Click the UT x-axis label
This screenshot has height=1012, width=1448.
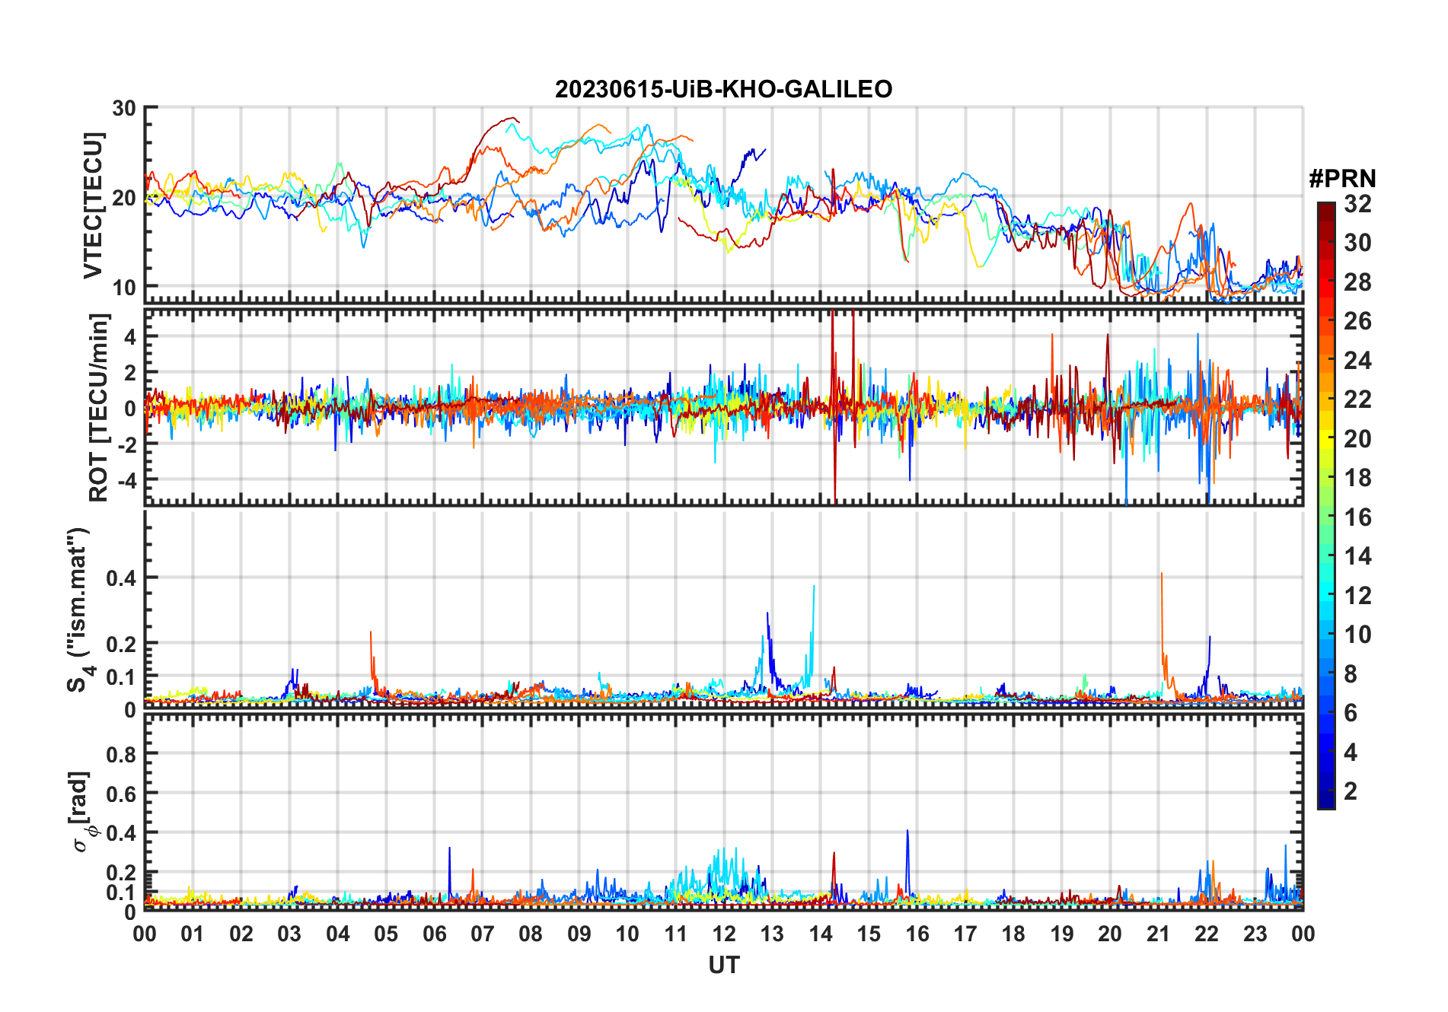(723, 965)
